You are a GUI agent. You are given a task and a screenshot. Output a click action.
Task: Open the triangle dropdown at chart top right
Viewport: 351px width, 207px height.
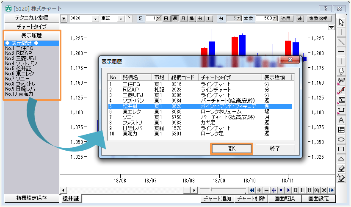coord(331,28)
